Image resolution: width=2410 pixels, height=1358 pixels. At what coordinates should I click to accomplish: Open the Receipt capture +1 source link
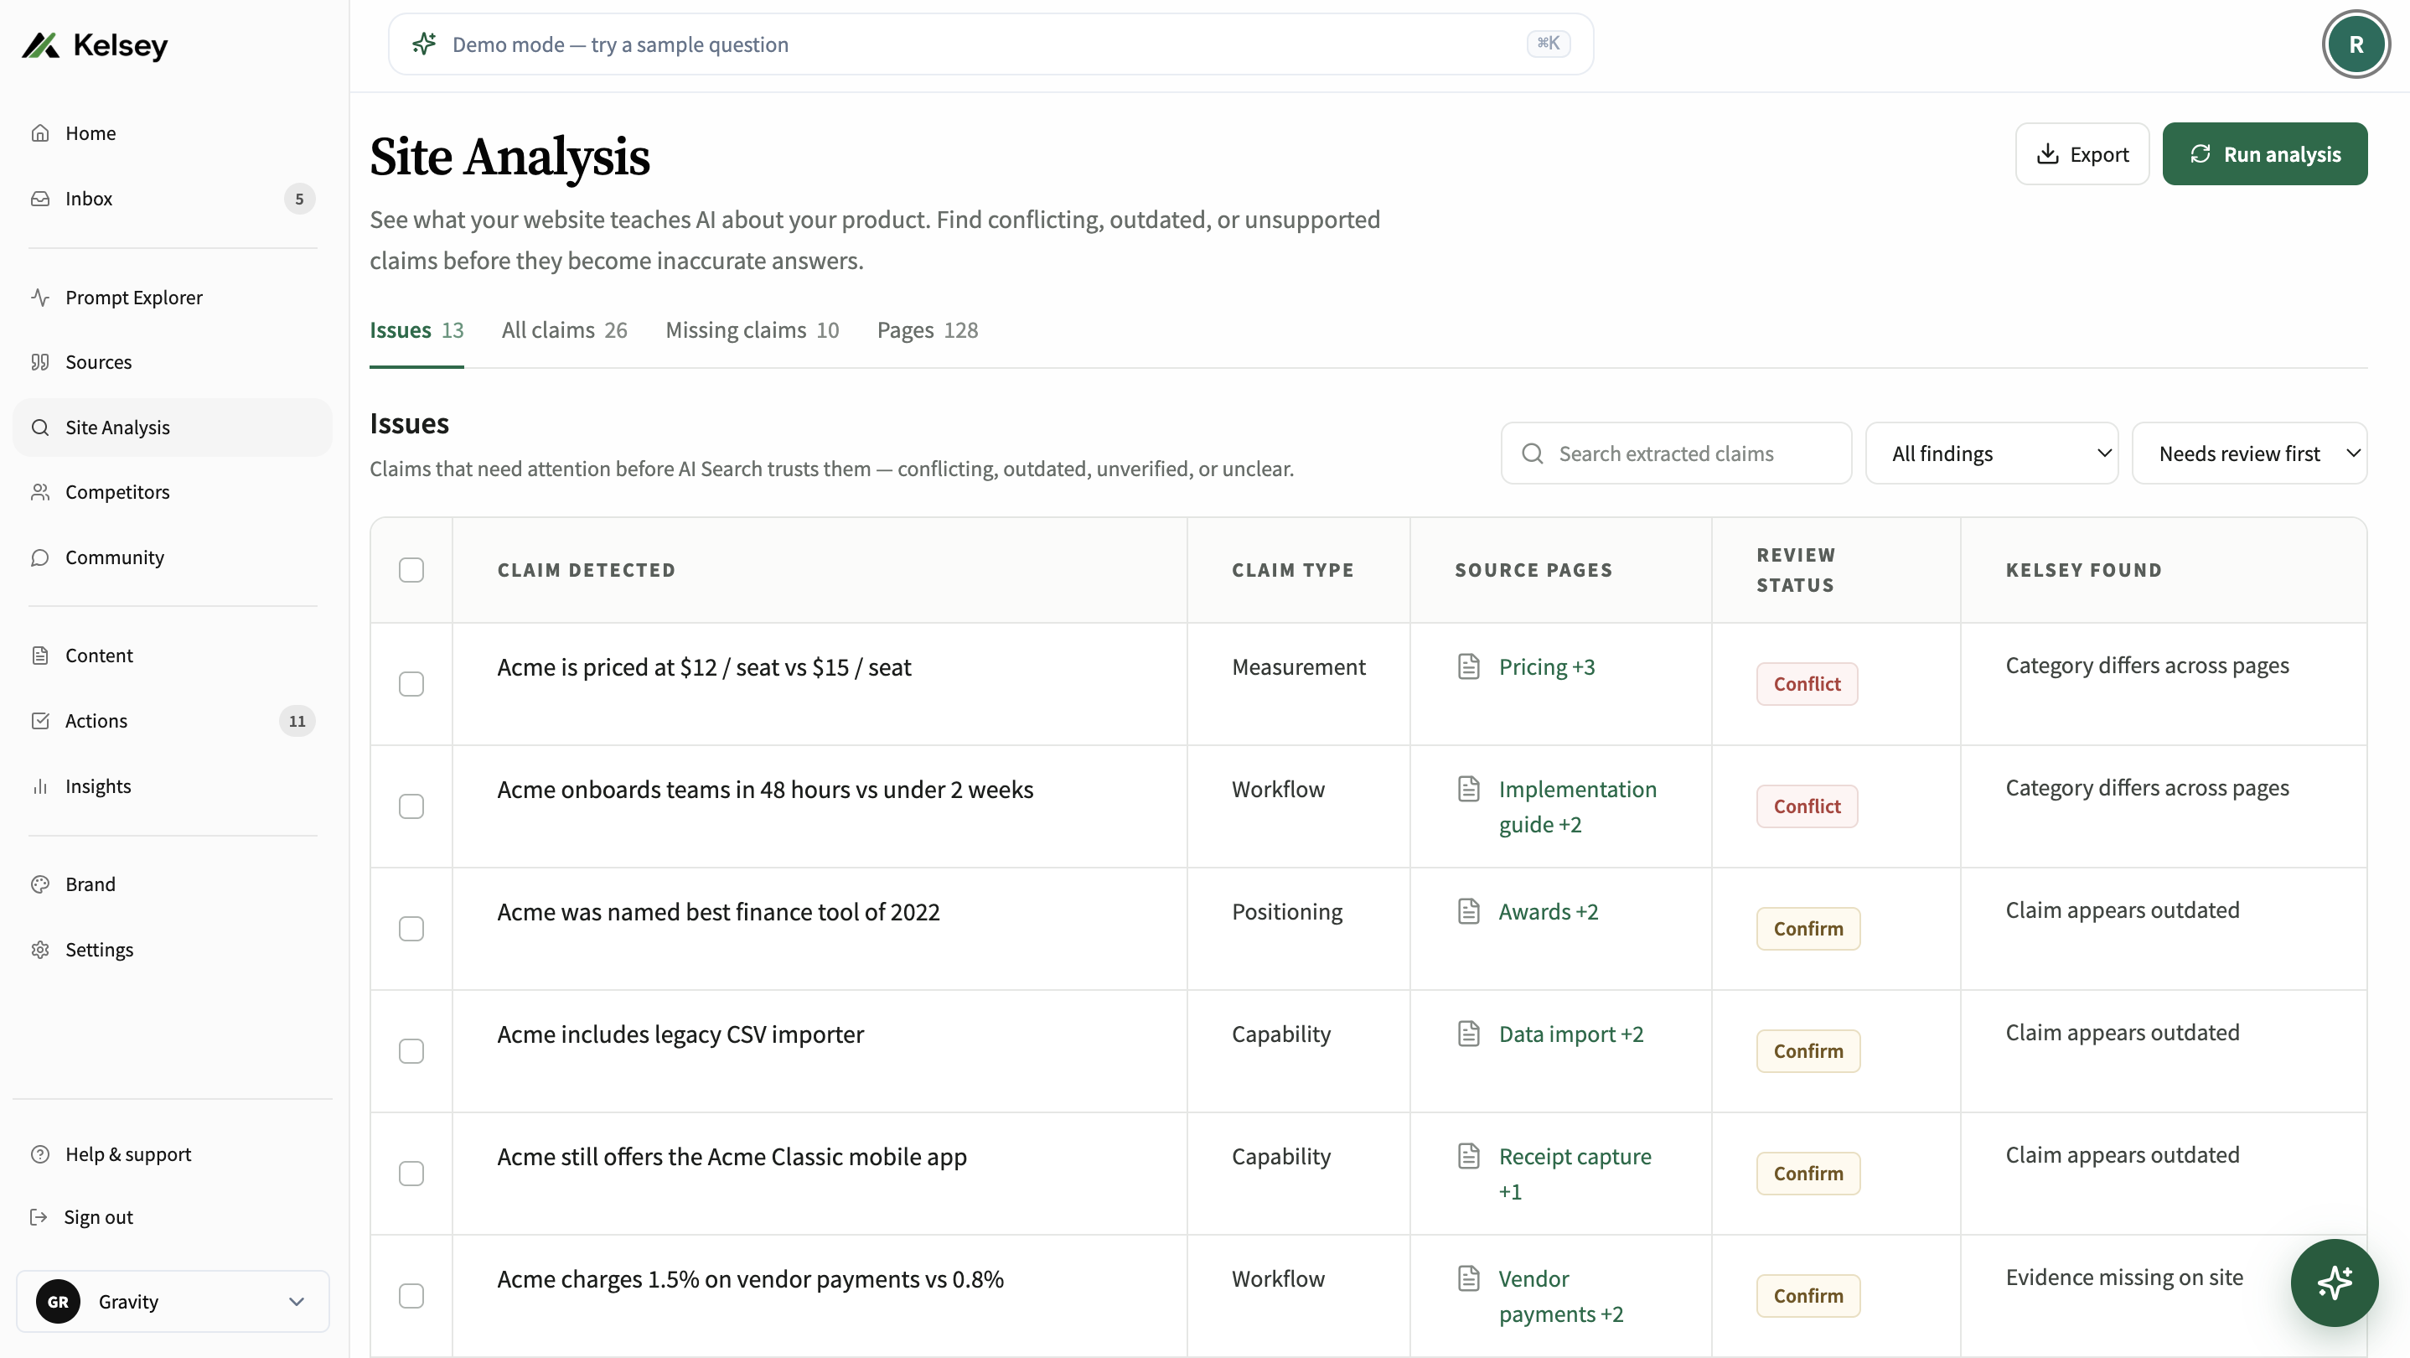[x=1575, y=1173]
